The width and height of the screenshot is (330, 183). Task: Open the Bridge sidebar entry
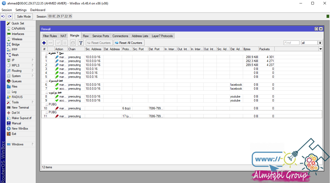coord(16,44)
